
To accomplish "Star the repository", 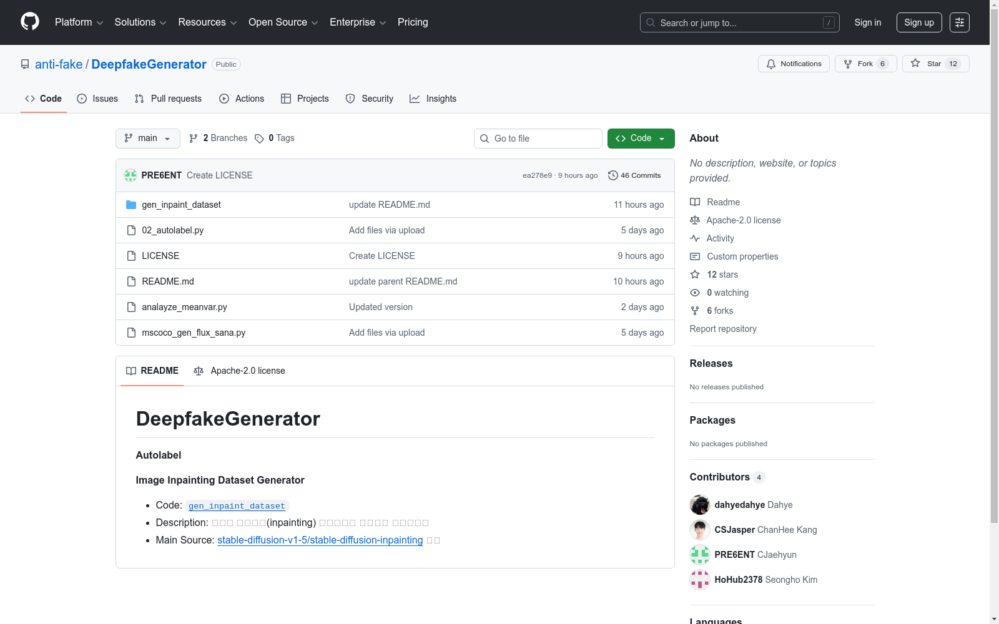I will (x=935, y=64).
